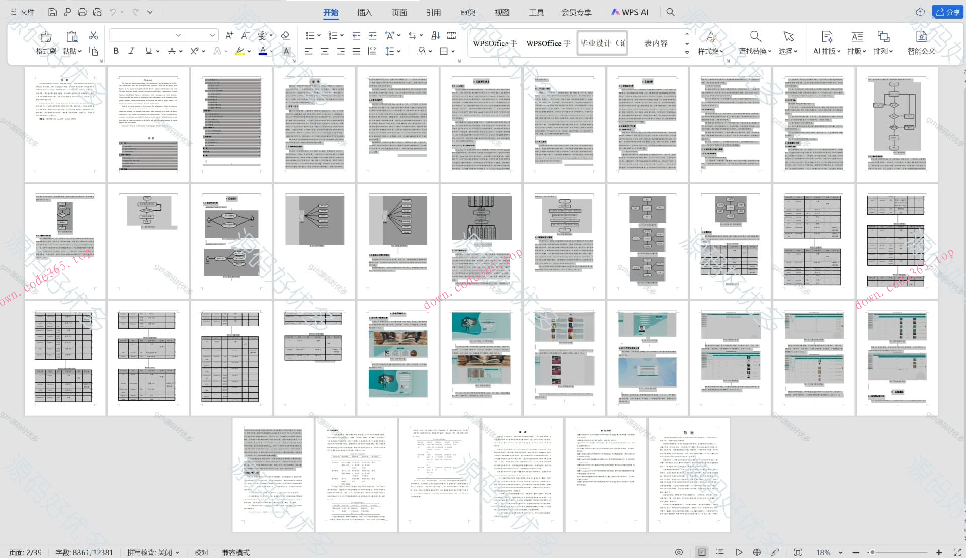Click the 分享 share button

[x=947, y=12]
